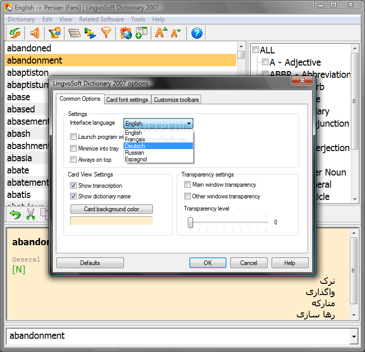Check the A - Adjective checkbox
Screen dimensions: 365x352
[x=265, y=62]
